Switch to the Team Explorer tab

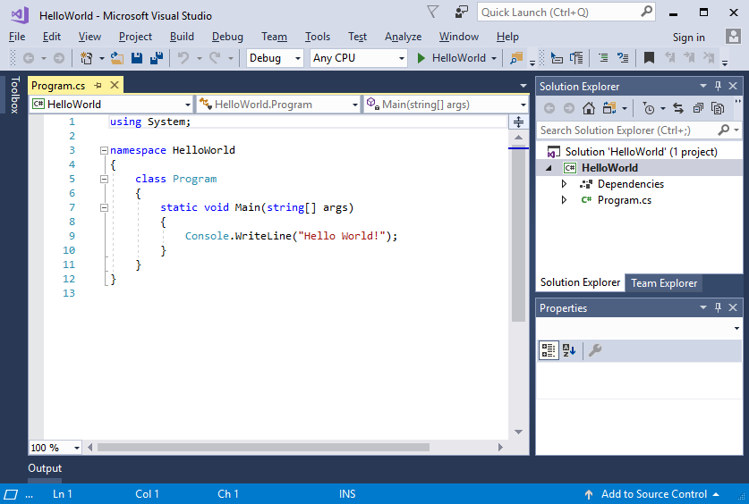663,283
